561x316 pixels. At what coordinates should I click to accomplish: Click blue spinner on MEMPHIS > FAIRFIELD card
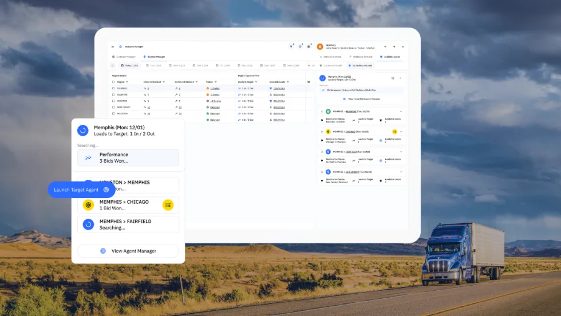click(88, 224)
